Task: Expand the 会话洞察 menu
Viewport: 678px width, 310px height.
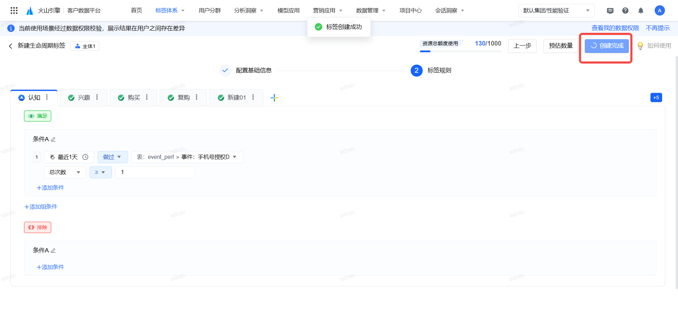Action: click(x=450, y=11)
